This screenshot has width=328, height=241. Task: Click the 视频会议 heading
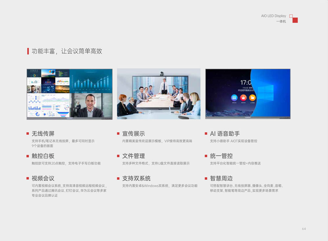coord(43,178)
